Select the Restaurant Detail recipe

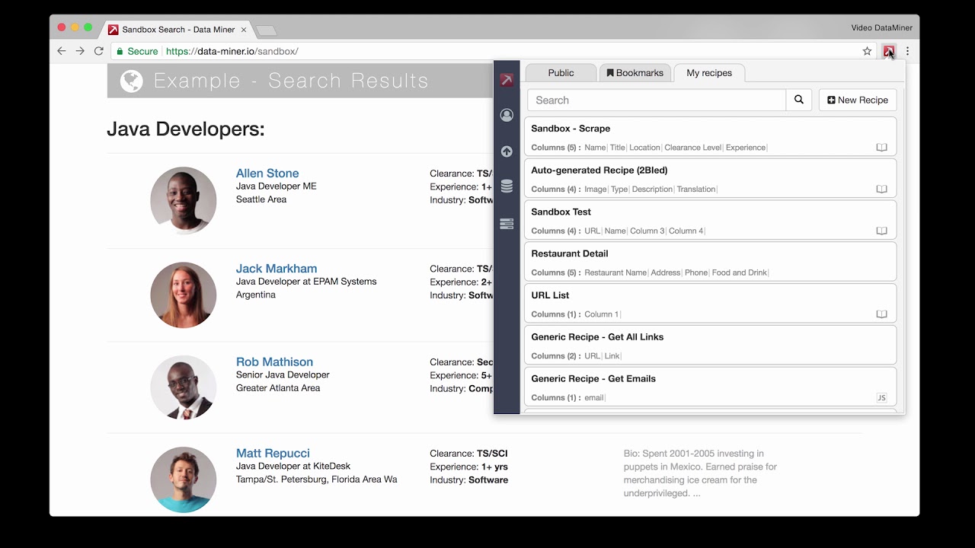tap(710, 261)
